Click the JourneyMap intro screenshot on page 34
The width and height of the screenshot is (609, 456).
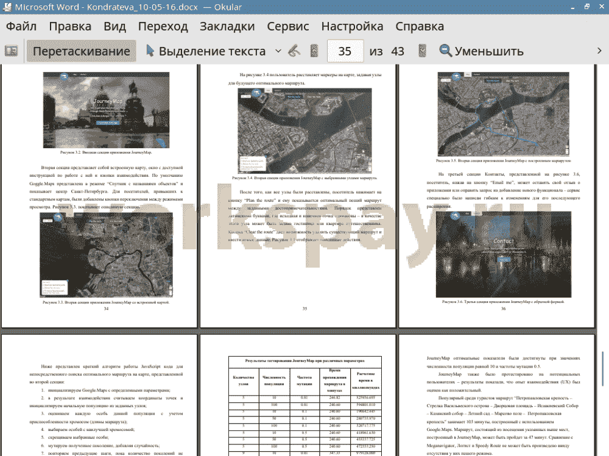106,110
